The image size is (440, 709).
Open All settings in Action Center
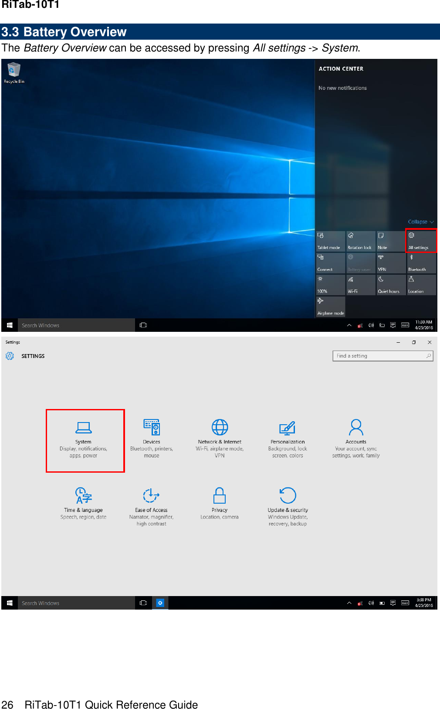click(421, 241)
